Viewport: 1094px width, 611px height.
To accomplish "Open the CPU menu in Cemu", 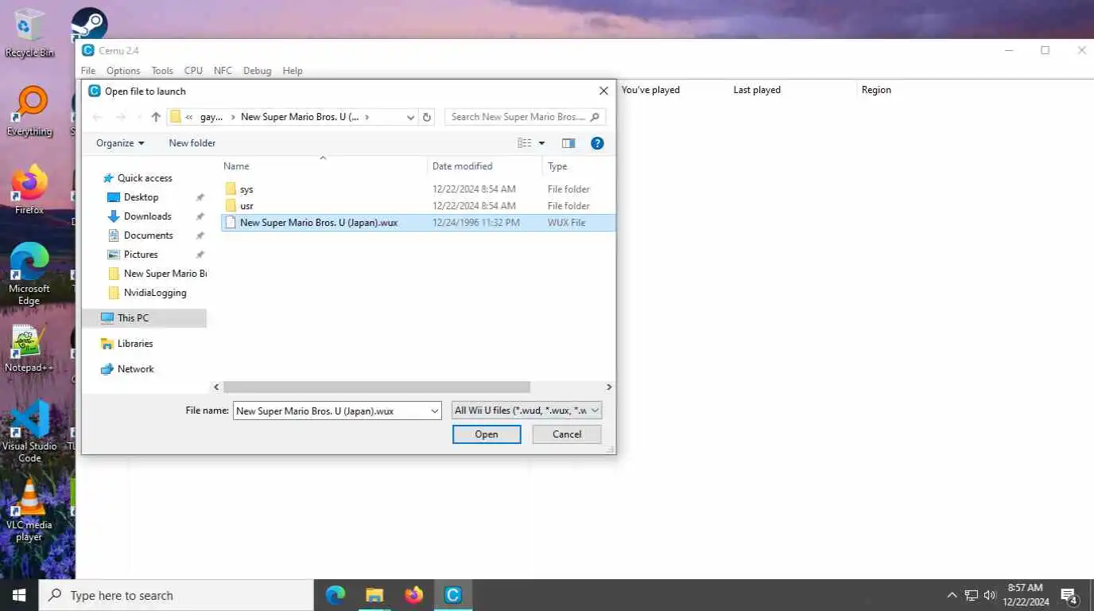I will [193, 71].
